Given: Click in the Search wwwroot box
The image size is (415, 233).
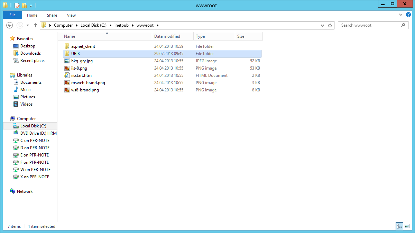Looking at the screenshot, I should (369, 25).
